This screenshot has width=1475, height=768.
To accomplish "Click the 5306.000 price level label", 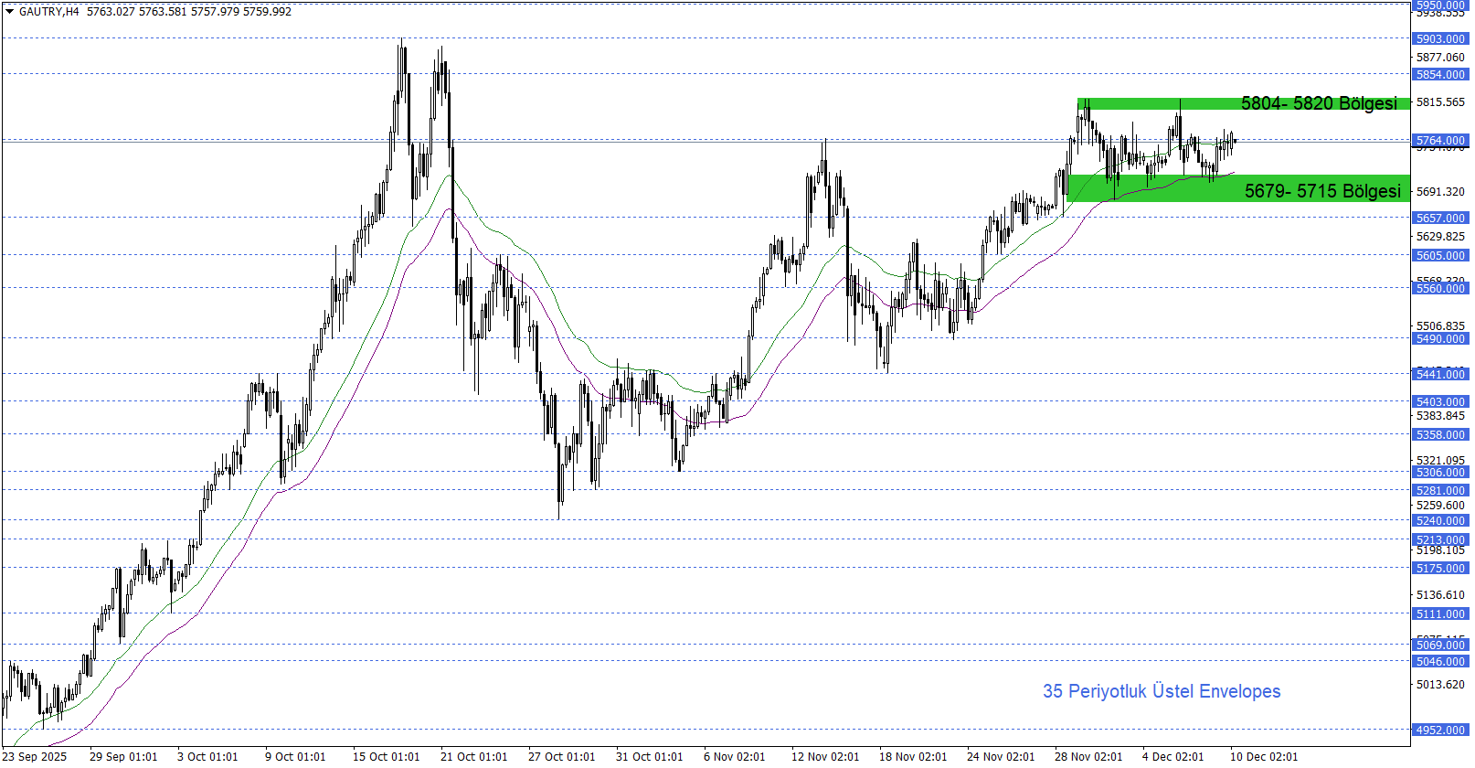I will (x=1440, y=472).
